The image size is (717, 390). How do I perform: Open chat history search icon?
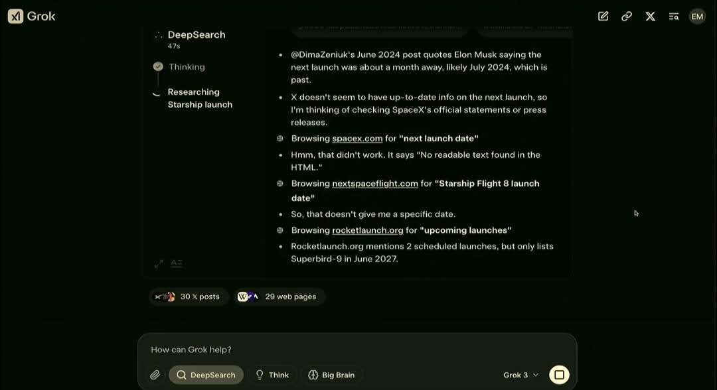point(674,17)
